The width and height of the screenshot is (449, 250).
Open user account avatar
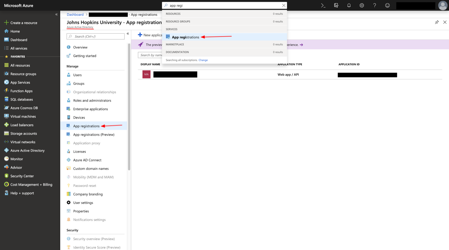(x=443, y=5)
